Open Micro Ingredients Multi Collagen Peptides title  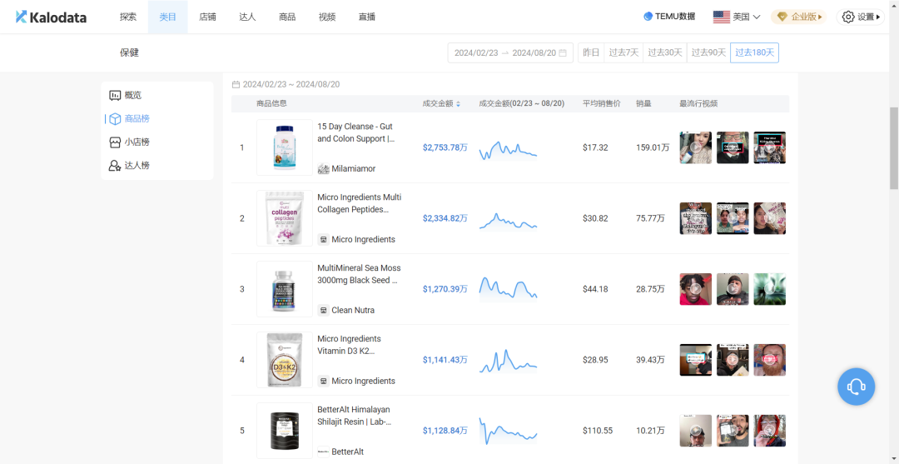360,203
